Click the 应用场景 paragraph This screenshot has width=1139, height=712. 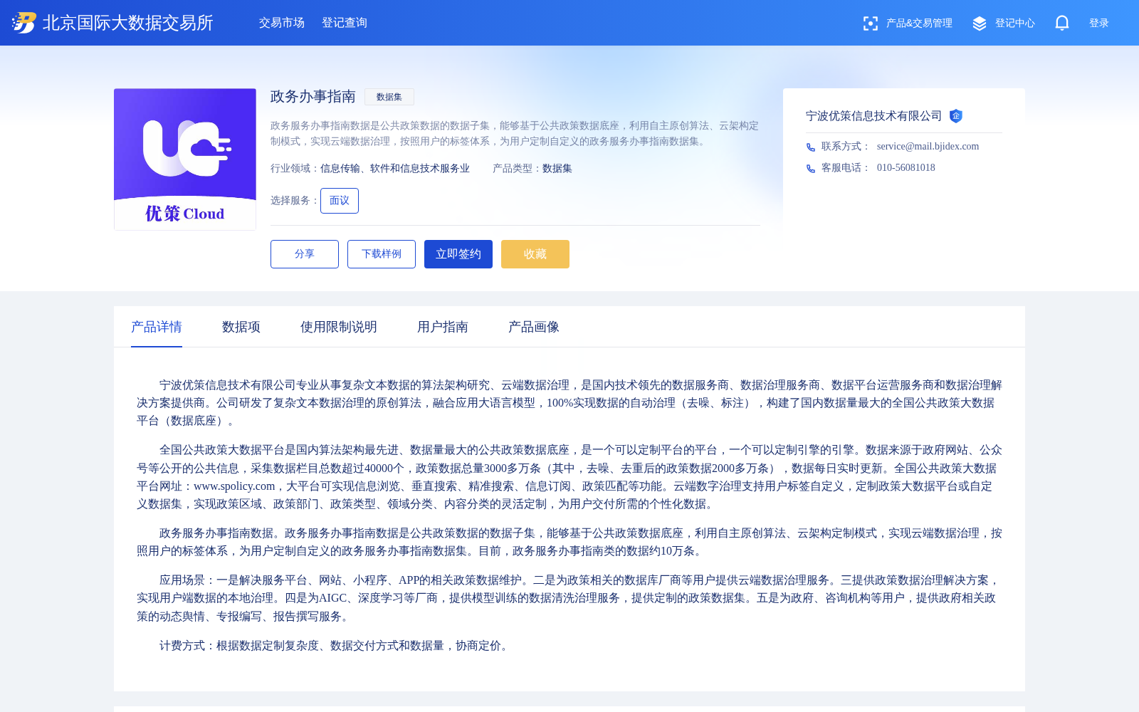[569, 598]
